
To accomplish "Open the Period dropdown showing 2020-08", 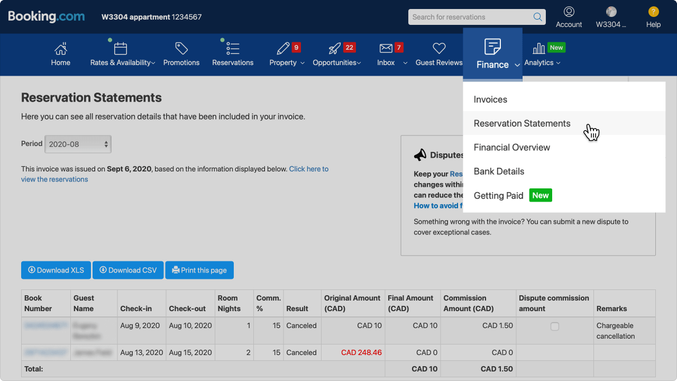I will 78,143.
